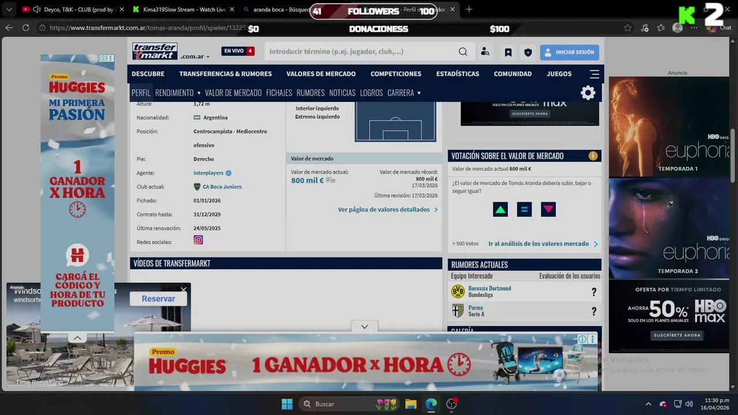Image resolution: width=738 pixels, height=415 pixels.
Task: Open File Explorer from the taskbar
Action: (x=411, y=404)
